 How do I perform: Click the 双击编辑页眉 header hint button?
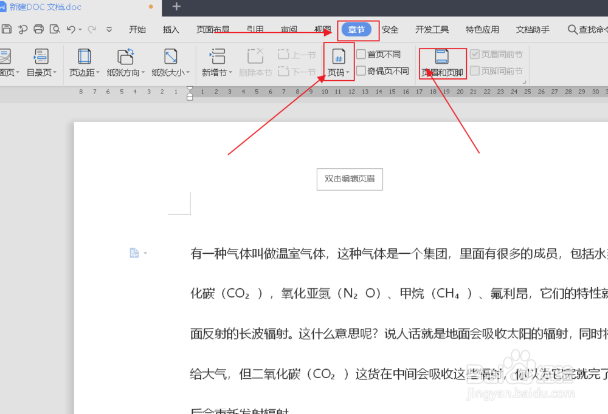coord(350,179)
